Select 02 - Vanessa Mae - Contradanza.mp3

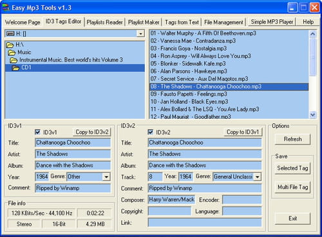pyautogui.click(x=229, y=41)
